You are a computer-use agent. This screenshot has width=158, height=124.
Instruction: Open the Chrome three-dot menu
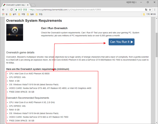pyautogui.click(x=155, y=10)
